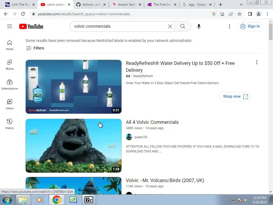Viewport: 273px width, 205px height.
Task: Play the All 4 Volvic Commercials thumbnail
Action: (74, 146)
